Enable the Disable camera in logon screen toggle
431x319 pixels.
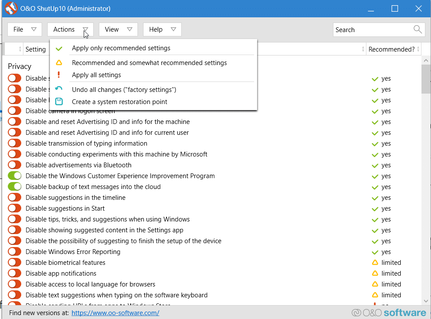pos(13,111)
